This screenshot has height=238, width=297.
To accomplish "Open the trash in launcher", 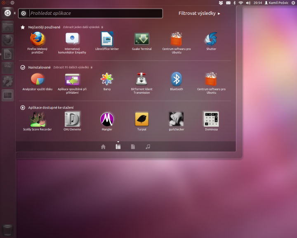I will [x=7, y=230].
